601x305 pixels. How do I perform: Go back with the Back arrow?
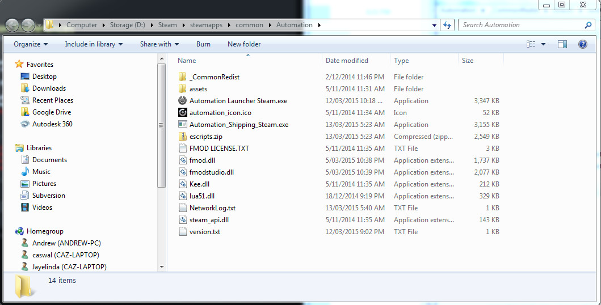[x=12, y=26]
